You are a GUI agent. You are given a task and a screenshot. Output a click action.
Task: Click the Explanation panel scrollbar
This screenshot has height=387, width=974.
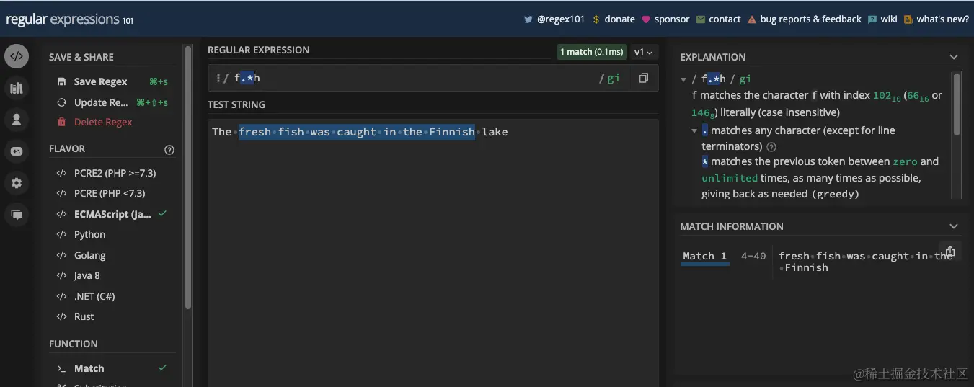click(x=957, y=104)
